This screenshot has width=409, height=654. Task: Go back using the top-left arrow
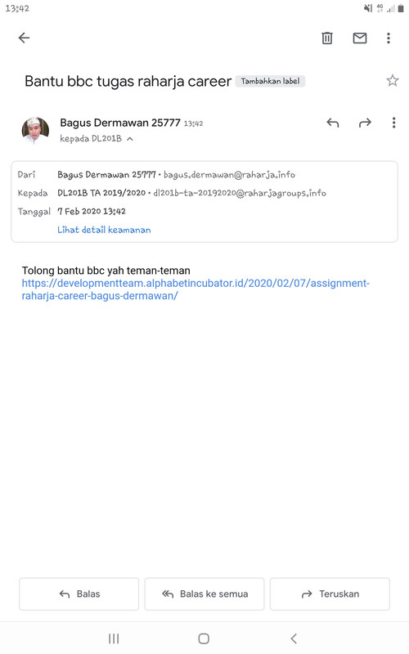(25, 38)
